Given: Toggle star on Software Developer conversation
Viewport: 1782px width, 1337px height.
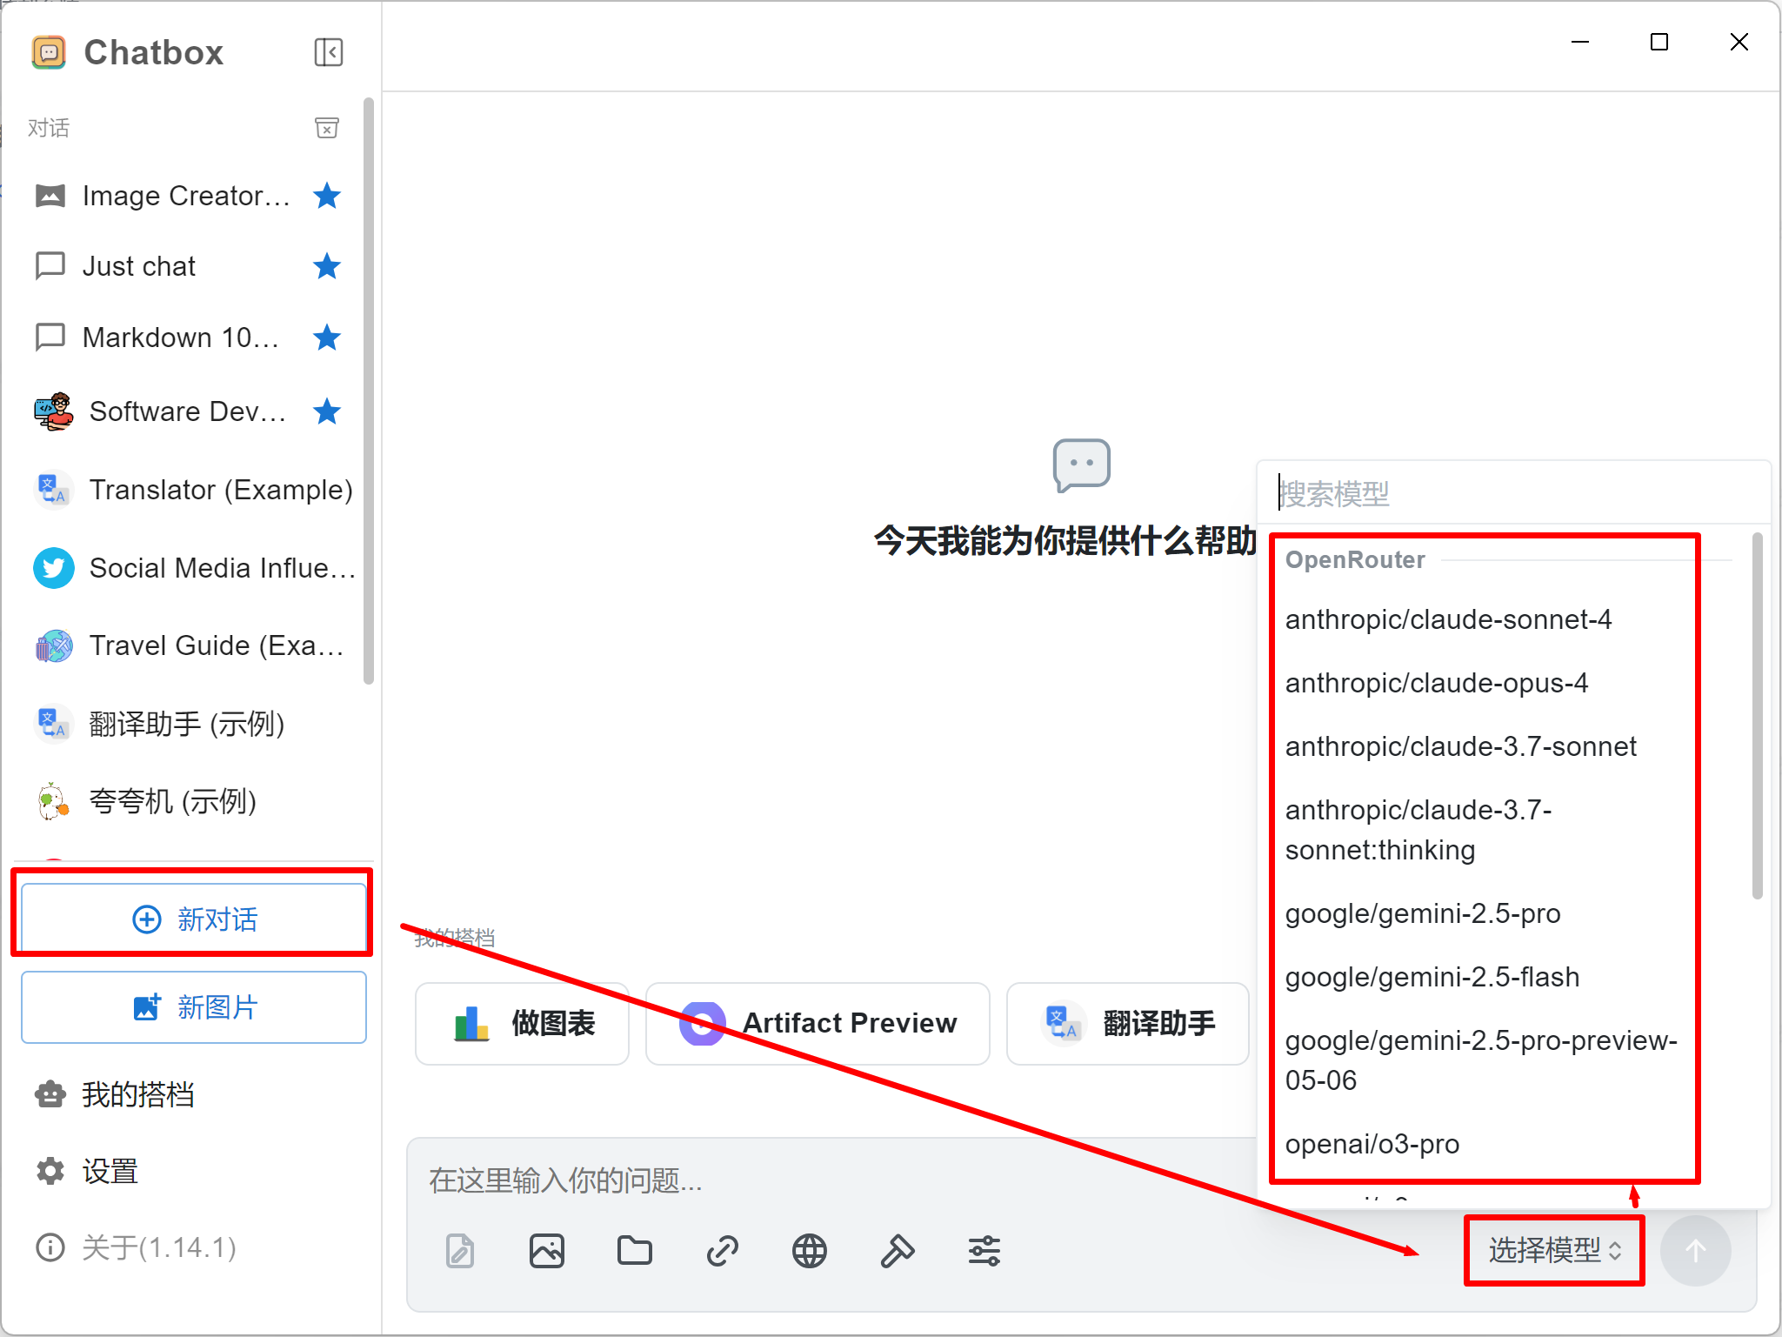Looking at the screenshot, I should coord(327,411).
